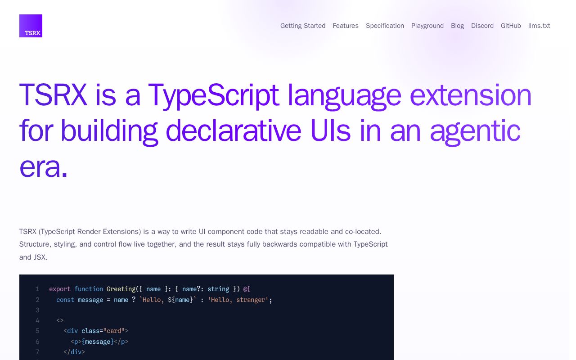Click code line 'export function Greeting'
The image size is (576, 360).
(x=150, y=289)
